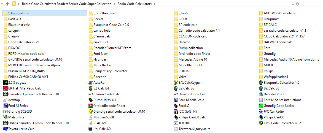Select the Mercedes Alpine 10 folder
This screenshot has height=133, width=323.
coord(191,59)
